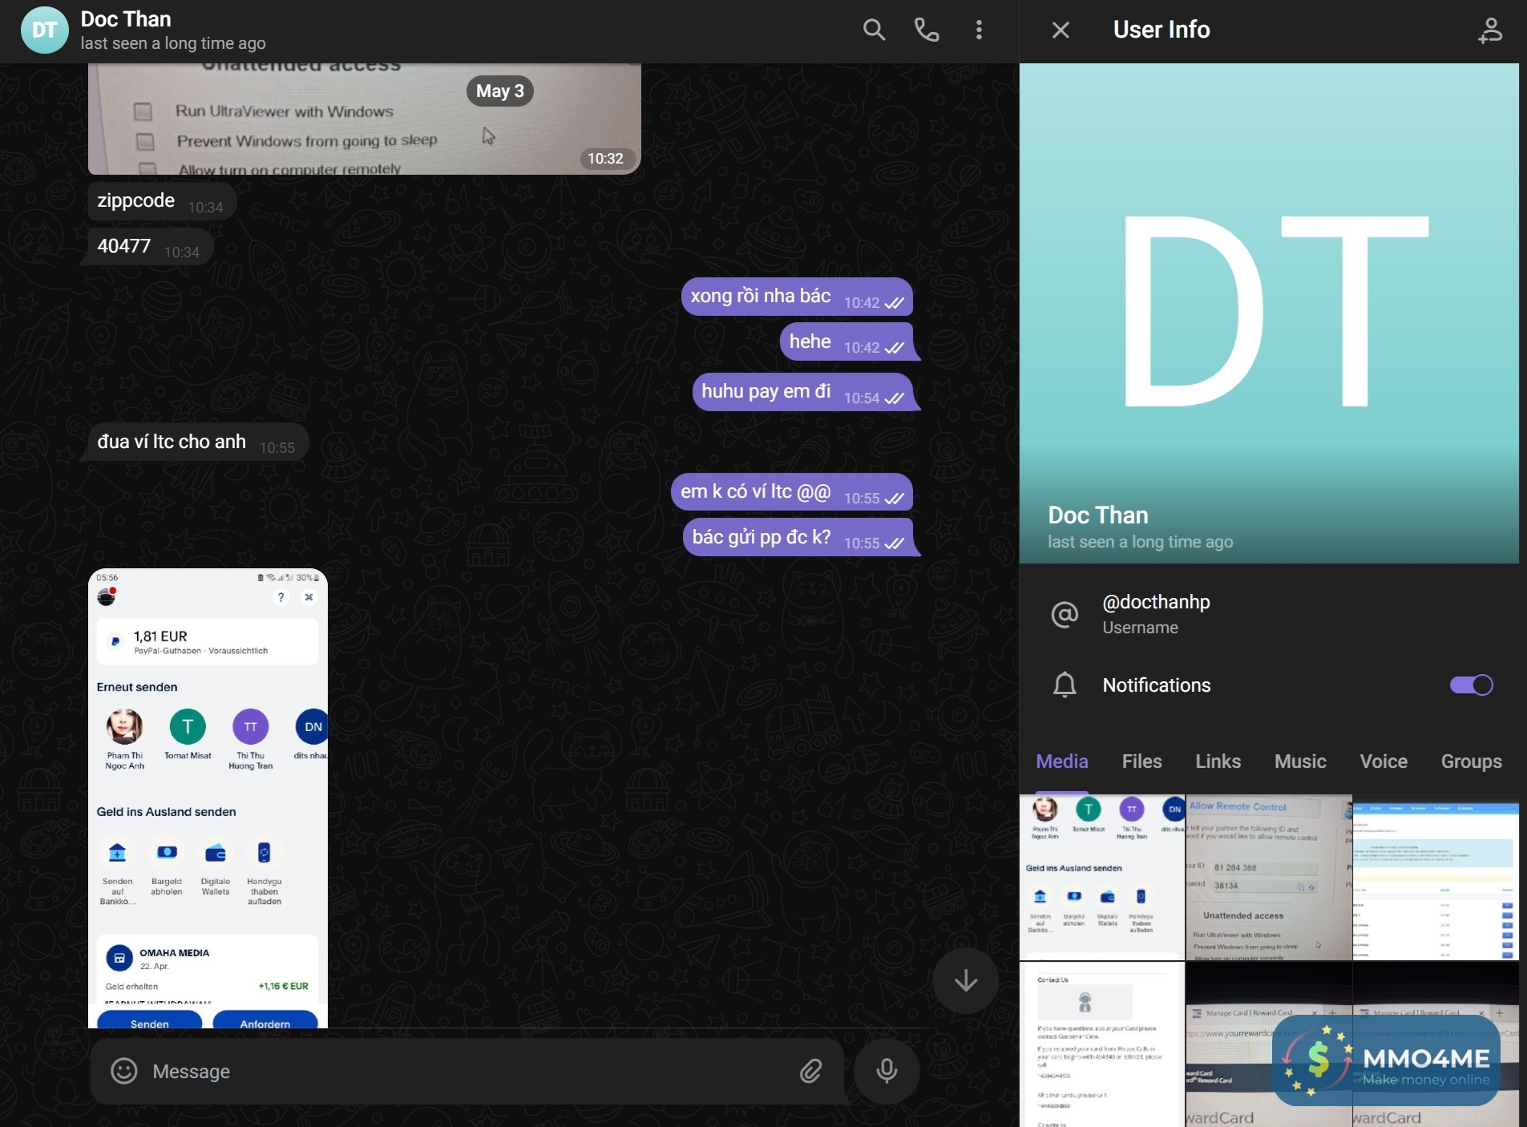Select the 'huhu pay em đi' message
The width and height of the screenshot is (1527, 1127).
tap(802, 392)
